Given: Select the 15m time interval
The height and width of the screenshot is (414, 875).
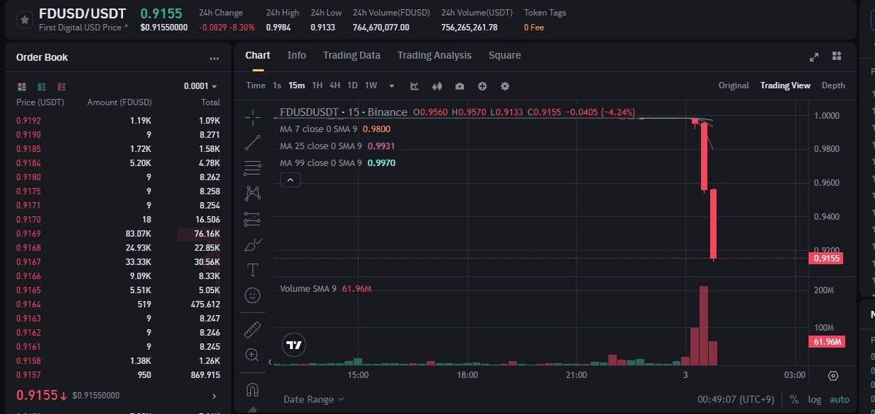Looking at the screenshot, I should 296,85.
